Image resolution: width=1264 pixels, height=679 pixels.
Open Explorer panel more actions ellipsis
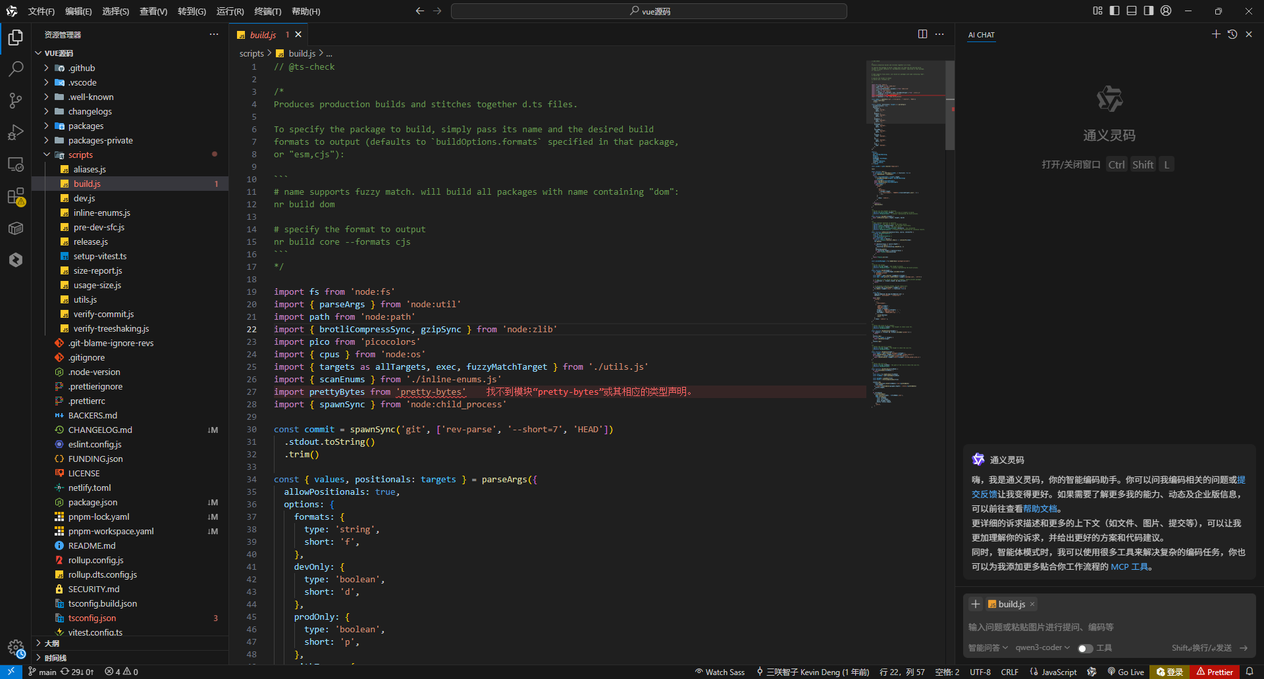[214, 34]
